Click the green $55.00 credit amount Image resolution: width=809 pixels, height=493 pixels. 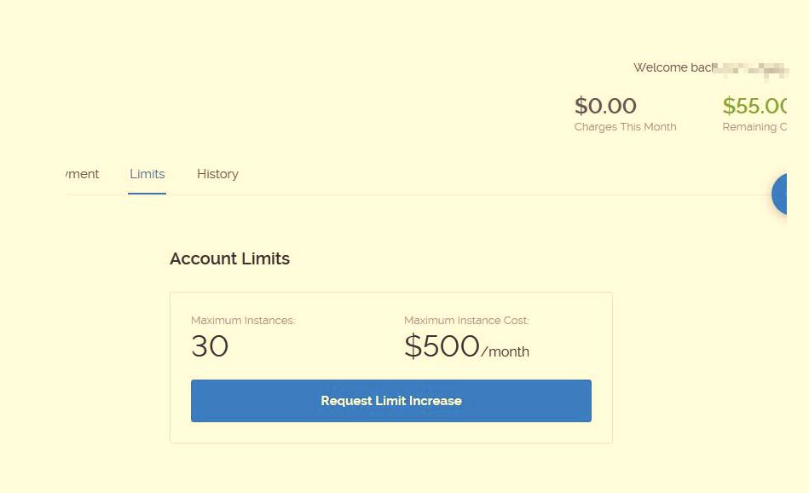pyautogui.click(x=754, y=106)
